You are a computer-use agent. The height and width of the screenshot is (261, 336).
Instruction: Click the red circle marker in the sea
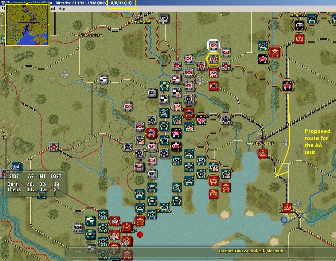pos(140,235)
